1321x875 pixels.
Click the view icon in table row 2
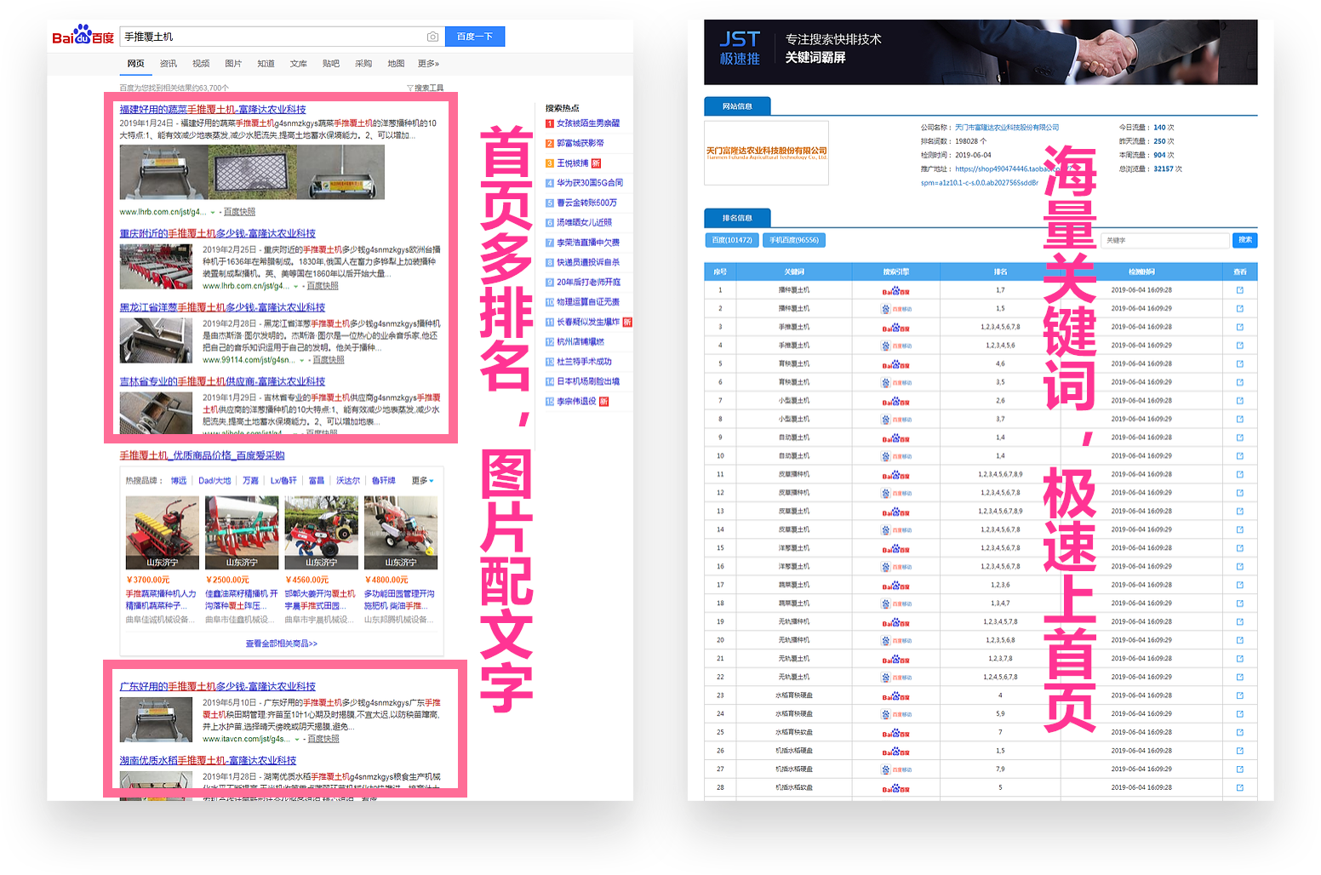tap(1239, 309)
